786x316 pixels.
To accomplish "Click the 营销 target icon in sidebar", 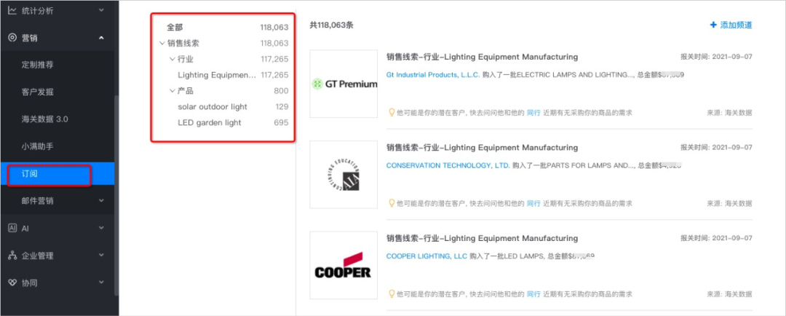I will (12, 38).
